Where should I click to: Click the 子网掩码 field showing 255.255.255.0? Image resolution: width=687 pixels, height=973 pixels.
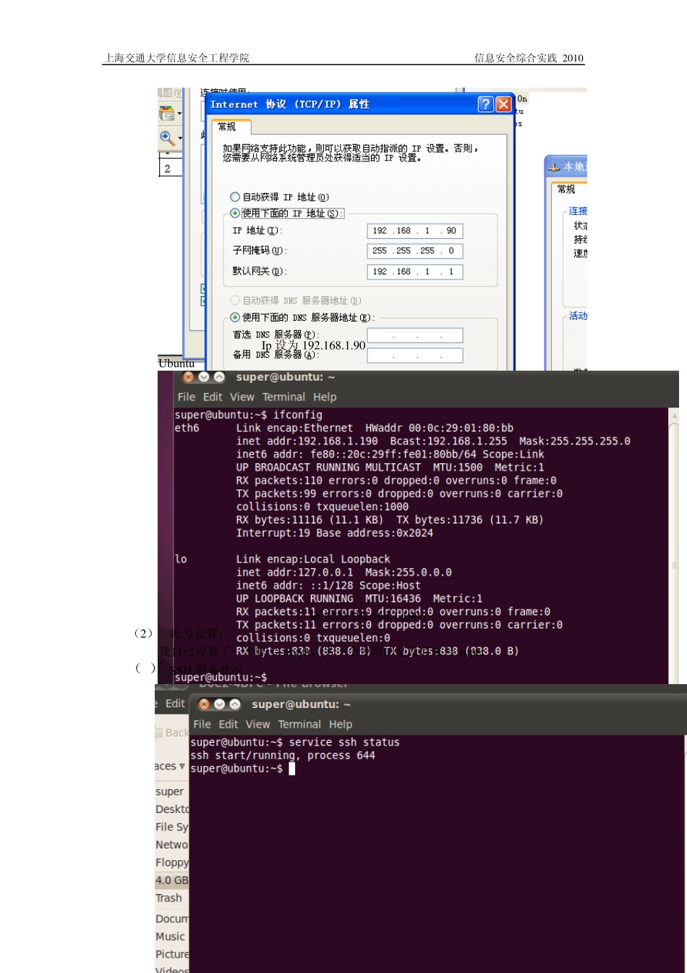[x=415, y=251]
